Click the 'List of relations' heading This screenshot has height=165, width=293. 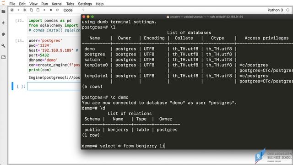coord(130,113)
